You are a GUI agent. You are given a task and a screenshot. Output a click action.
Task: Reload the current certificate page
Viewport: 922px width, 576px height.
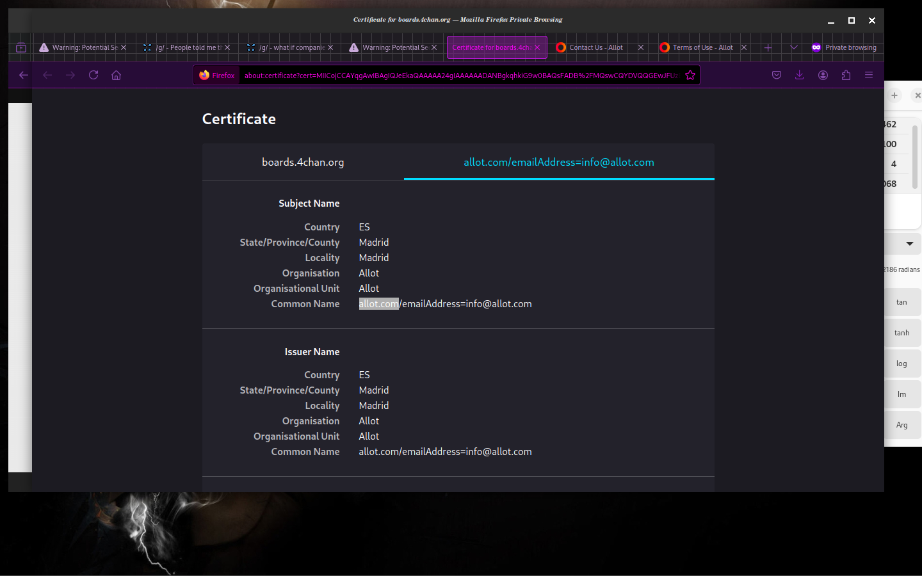pyautogui.click(x=93, y=75)
